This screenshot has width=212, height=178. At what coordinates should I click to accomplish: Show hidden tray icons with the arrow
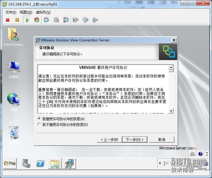click(x=160, y=163)
